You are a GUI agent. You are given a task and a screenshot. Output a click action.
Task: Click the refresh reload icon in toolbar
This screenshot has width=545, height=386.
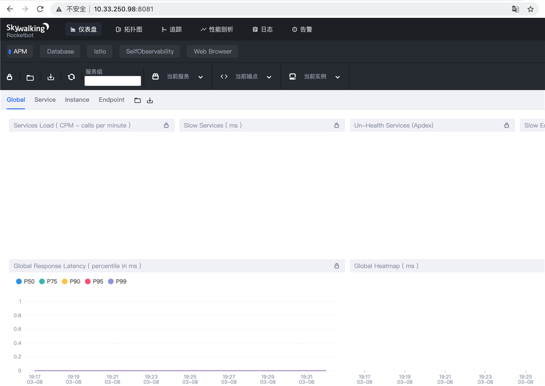pos(71,77)
